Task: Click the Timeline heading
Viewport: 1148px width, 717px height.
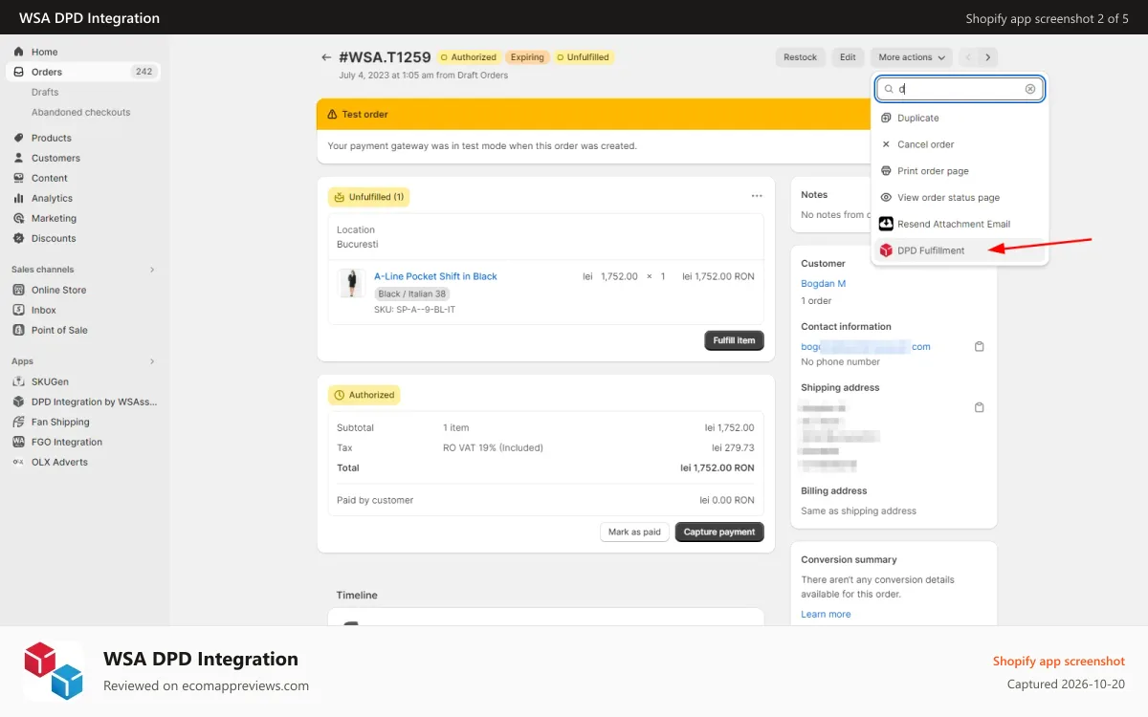Action: click(x=357, y=595)
